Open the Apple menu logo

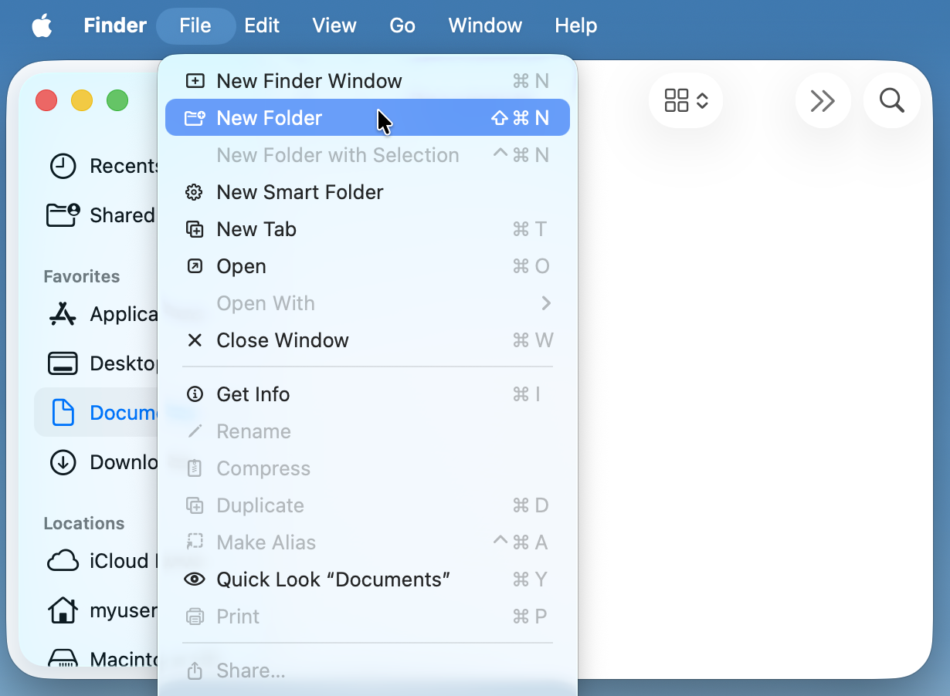42,25
